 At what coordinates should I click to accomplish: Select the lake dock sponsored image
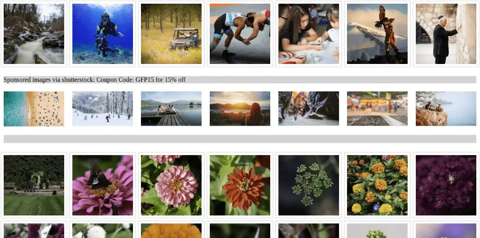171,109
